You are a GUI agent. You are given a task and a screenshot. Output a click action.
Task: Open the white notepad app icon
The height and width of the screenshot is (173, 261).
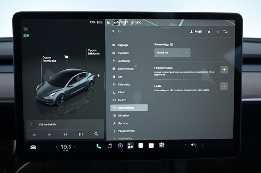click(141, 146)
